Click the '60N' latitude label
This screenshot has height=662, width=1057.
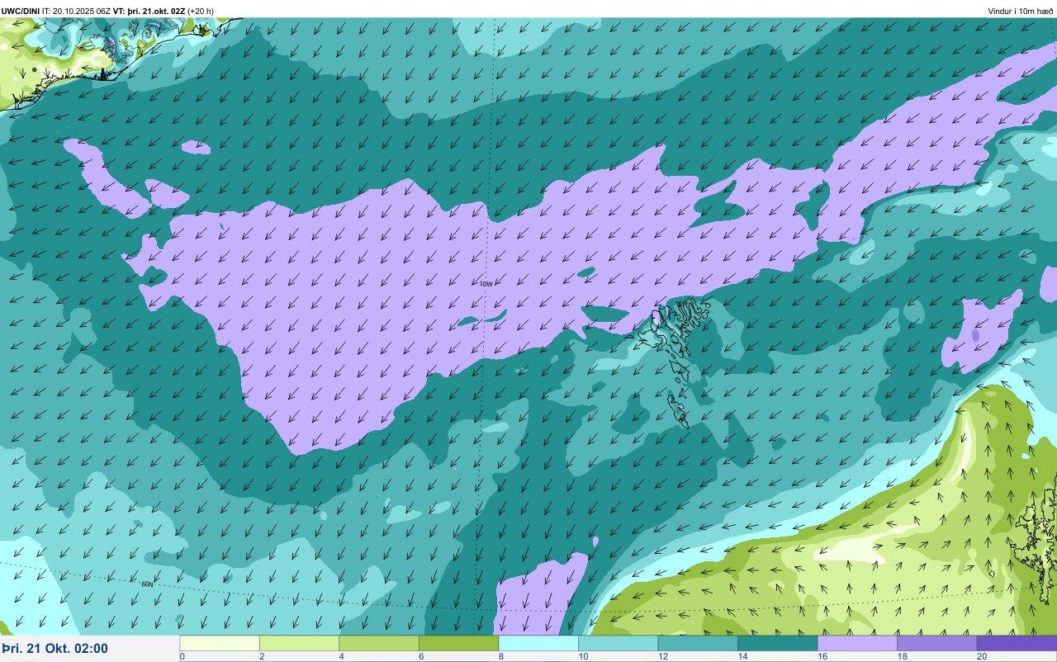pyautogui.click(x=147, y=584)
